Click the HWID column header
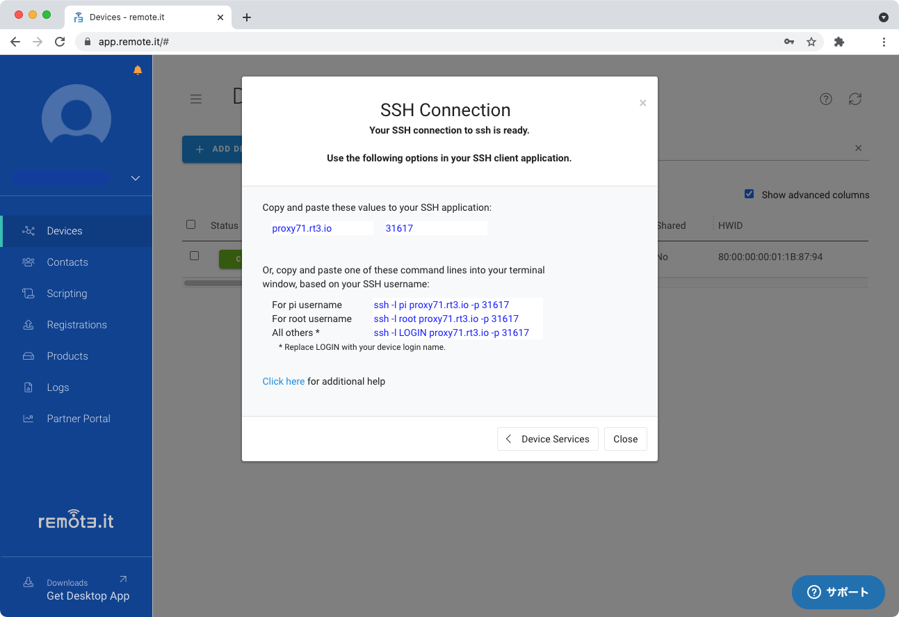The height and width of the screenshot is (617, 899). coord(730,225)
